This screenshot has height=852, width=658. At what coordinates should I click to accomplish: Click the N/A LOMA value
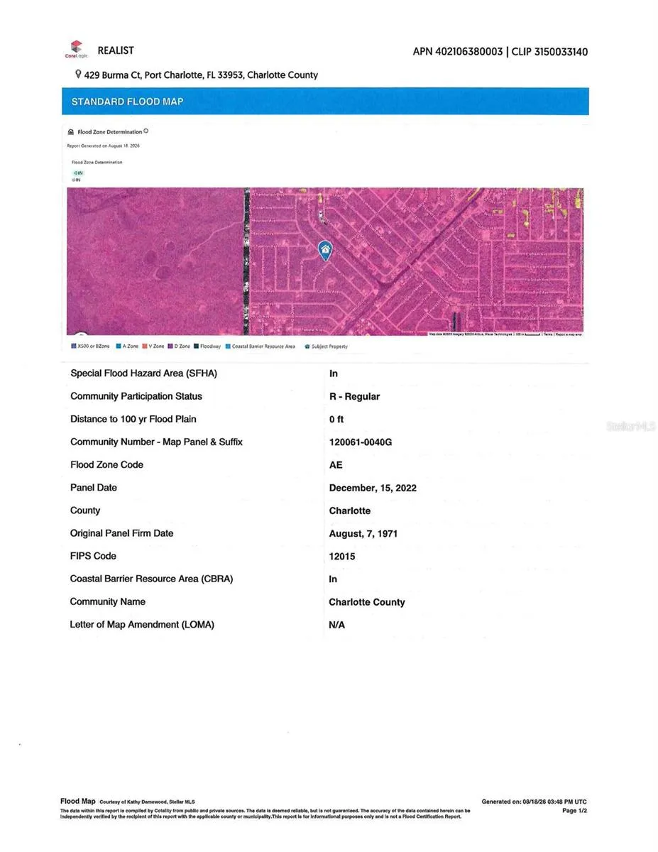(x=336, y=626)
